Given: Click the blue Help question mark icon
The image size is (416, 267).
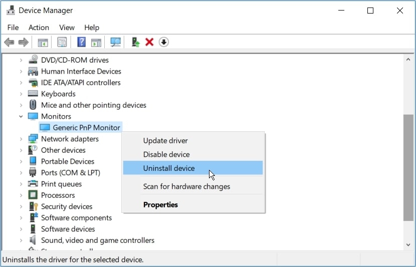Looking at the screenshot, I should 82,42.
